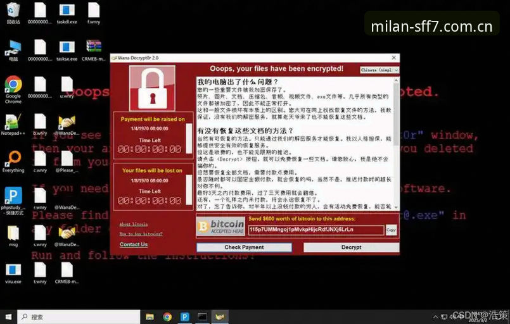Image resolution: width=510 pixels, height=324 pixels.
Task: Click the phpstudy desktop shortcut
Action: (x=13, y=201)
